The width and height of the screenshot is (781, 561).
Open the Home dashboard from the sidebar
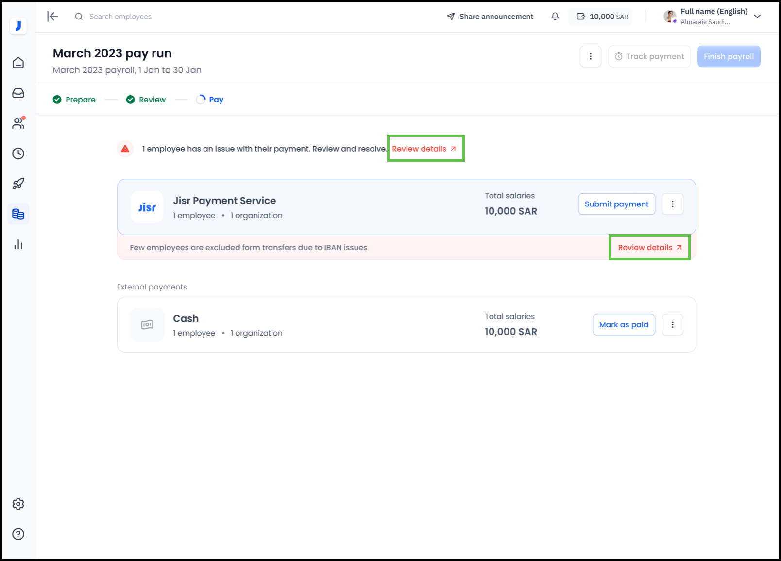click(18, 63)
